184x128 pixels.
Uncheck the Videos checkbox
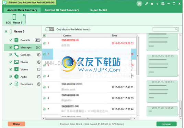11,69
